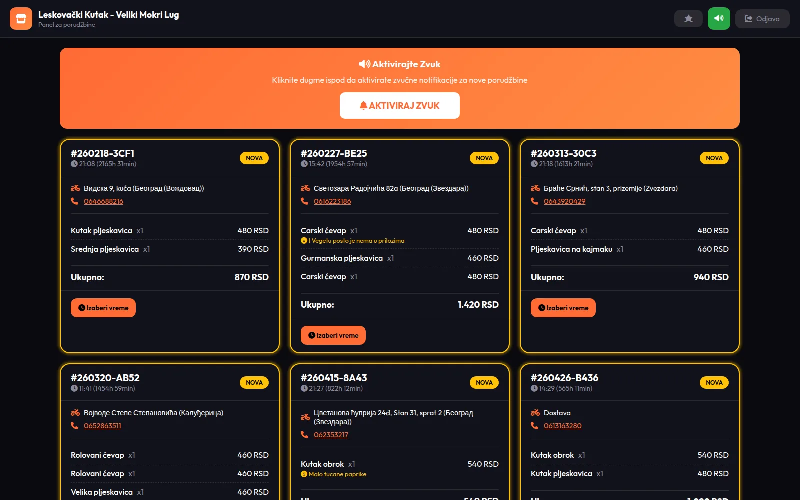800x500 pixels.
Task: Select order number #260227-BE25 heading
Action: (334, 153)
